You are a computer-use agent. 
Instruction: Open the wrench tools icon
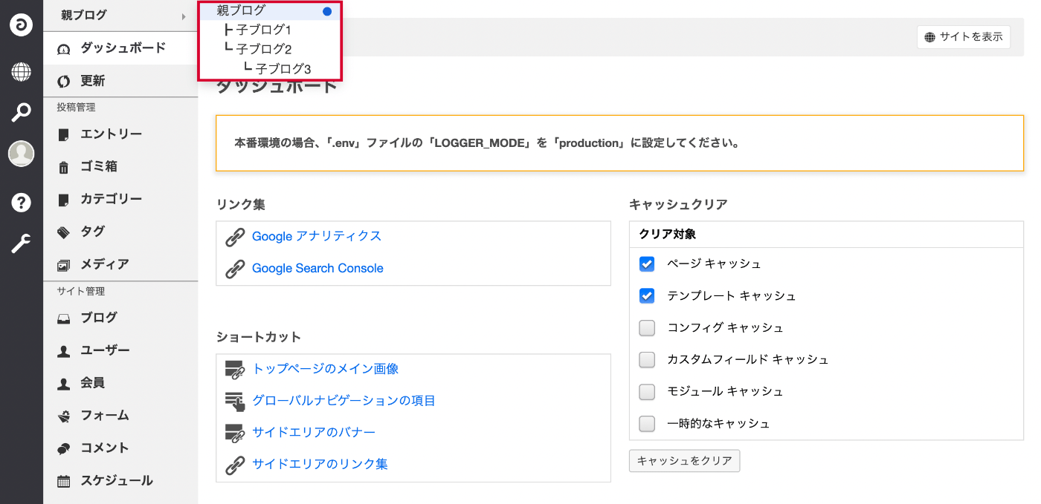(x=21, y=243)
